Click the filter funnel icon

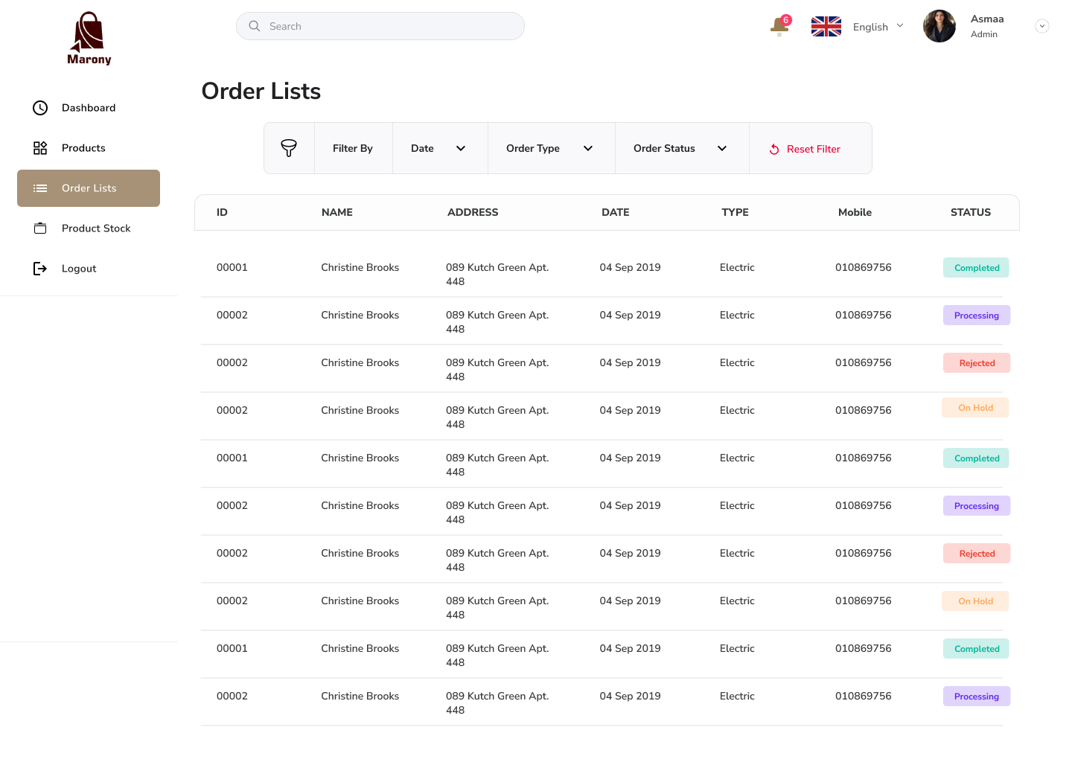tap(289, 148)
